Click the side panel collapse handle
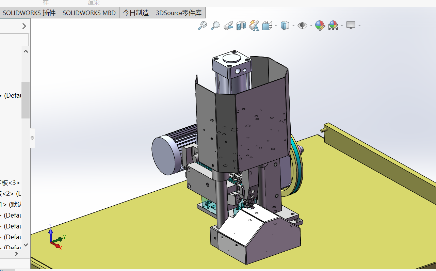The height and width of the screenshot is (271, 436). click(32, 138)
